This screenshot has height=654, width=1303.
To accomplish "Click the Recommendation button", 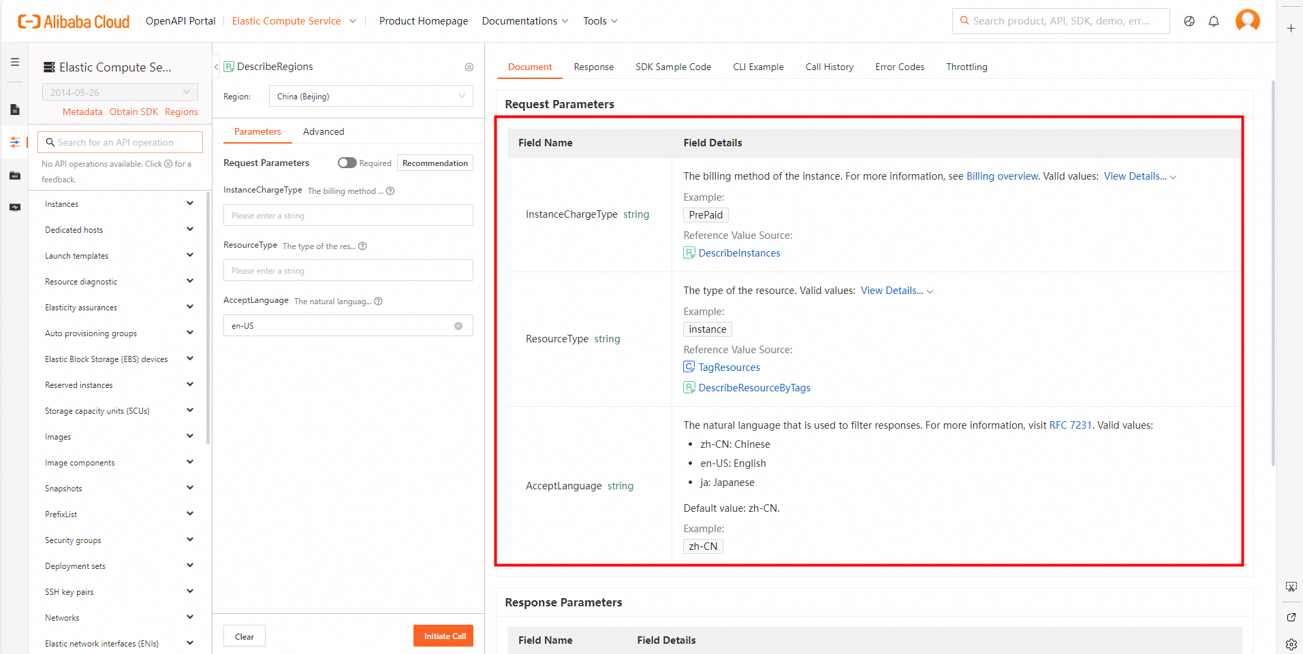I will coord(435,163).
